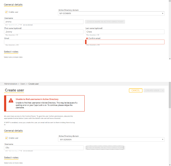Viewport: 171px width, 166px height.
Task: Toggle Enable user checkbox above jimmy username
Action: 6,12
